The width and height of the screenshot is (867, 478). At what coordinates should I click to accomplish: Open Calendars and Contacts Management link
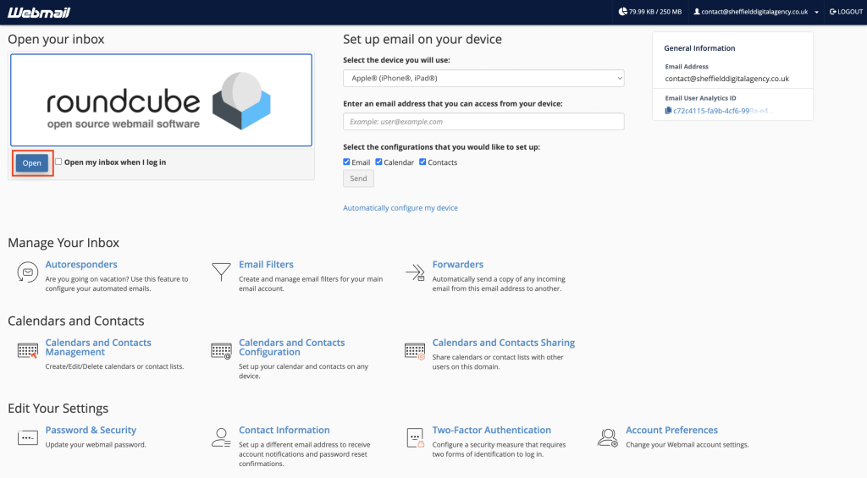(x=98, y=347)
